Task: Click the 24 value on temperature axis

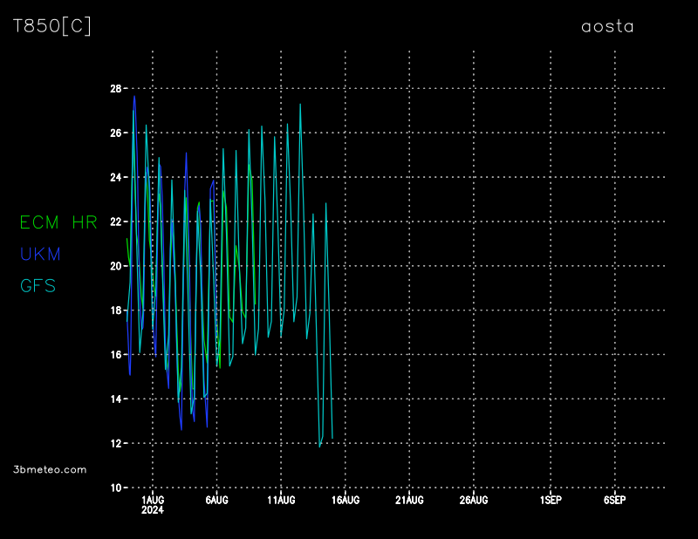Action: (x=115, y=178)
